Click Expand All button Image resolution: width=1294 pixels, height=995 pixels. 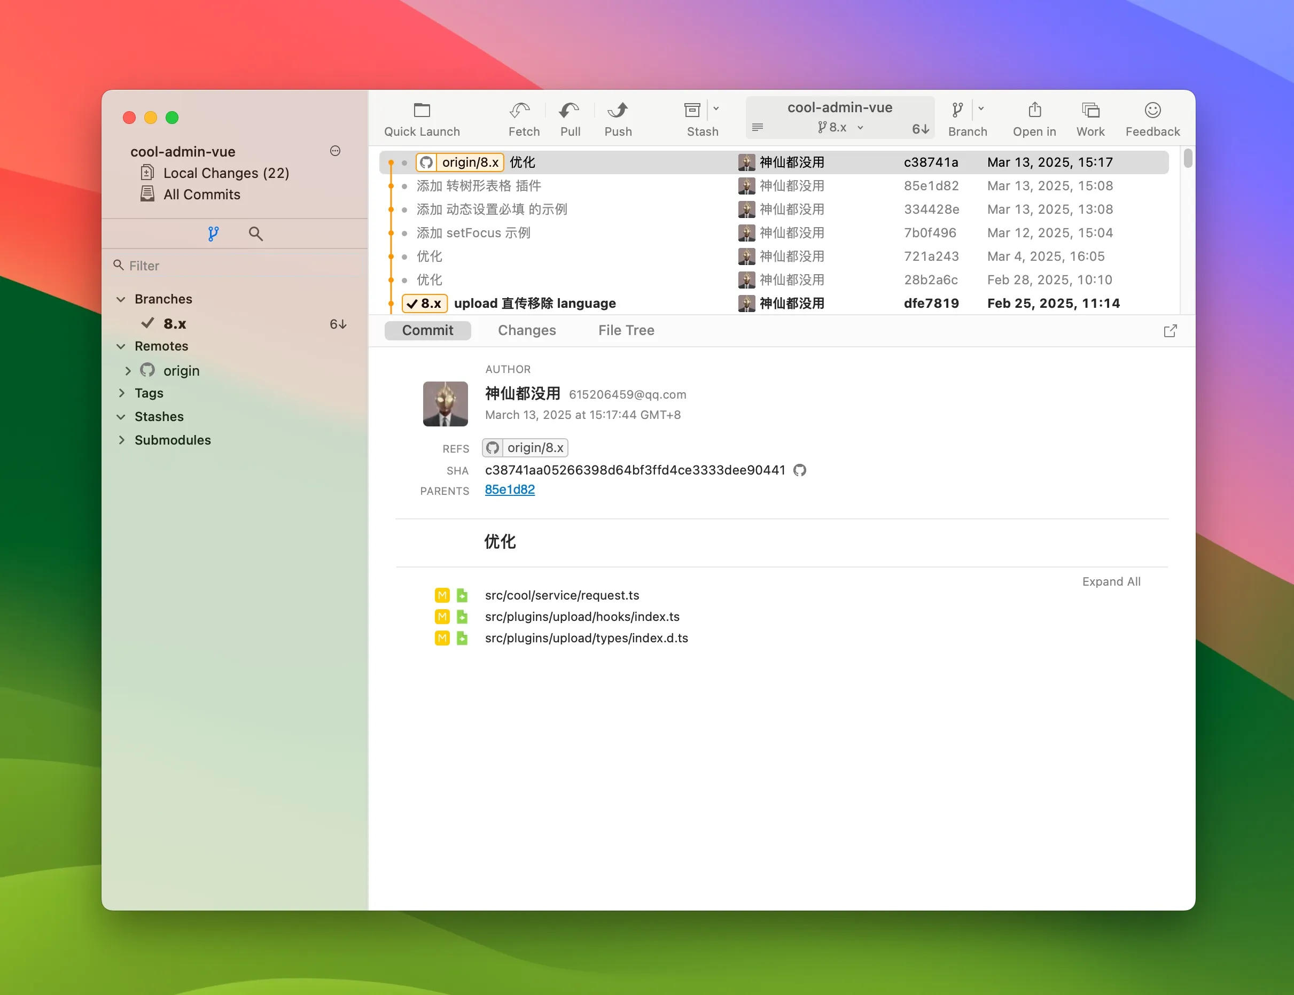point(1111,581)
